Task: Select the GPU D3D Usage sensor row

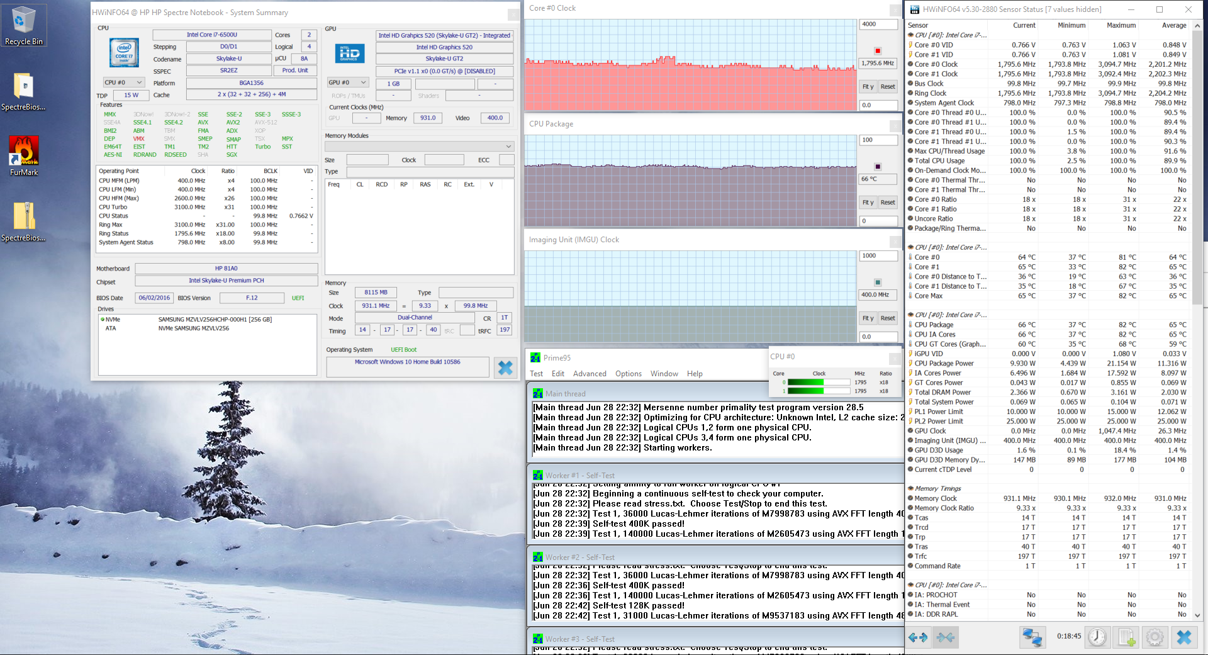Action: point(1048,451)
